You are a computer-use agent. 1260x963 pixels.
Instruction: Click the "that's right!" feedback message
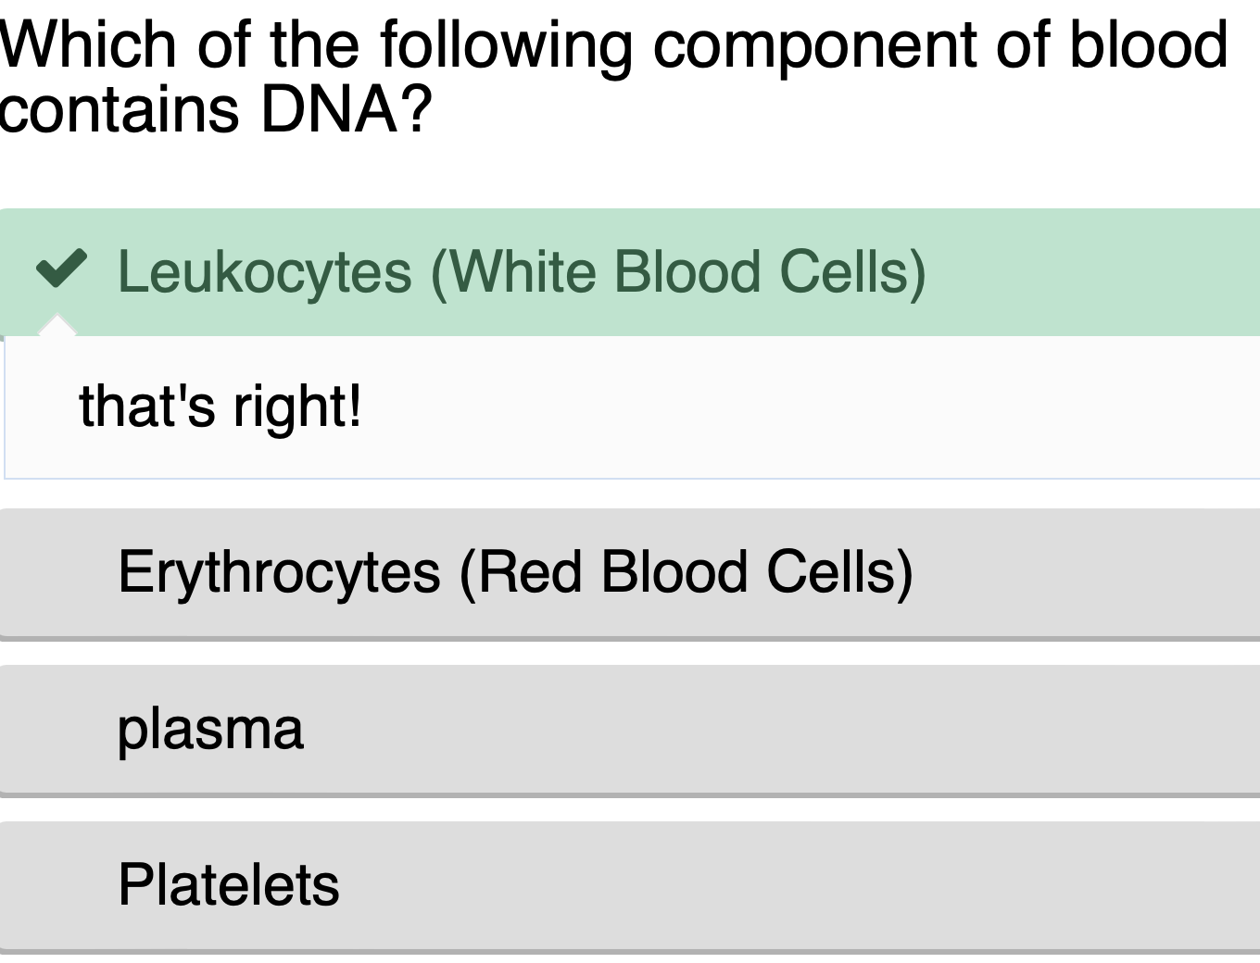[x=220, y=406]
